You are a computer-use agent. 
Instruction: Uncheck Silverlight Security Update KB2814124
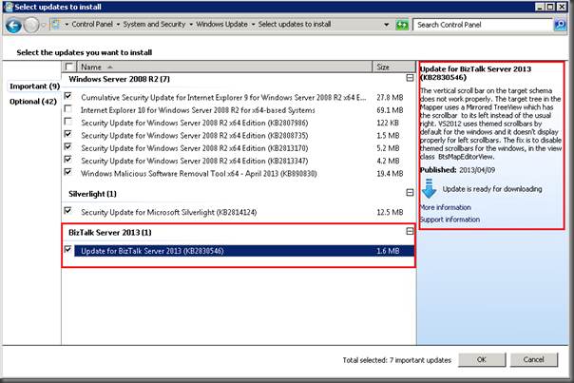click(x=67, y=211)
